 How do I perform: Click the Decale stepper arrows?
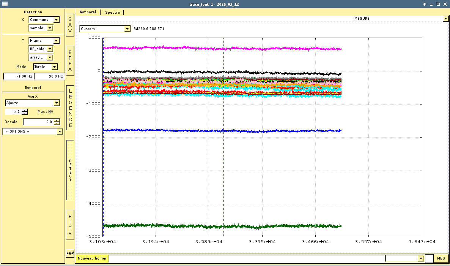[57, 122]
